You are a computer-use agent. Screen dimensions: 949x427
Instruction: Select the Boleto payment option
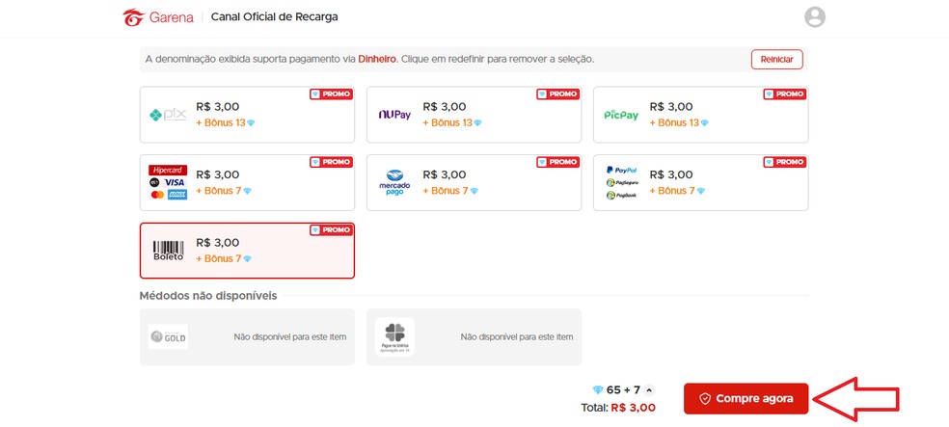tap(247, 251)
